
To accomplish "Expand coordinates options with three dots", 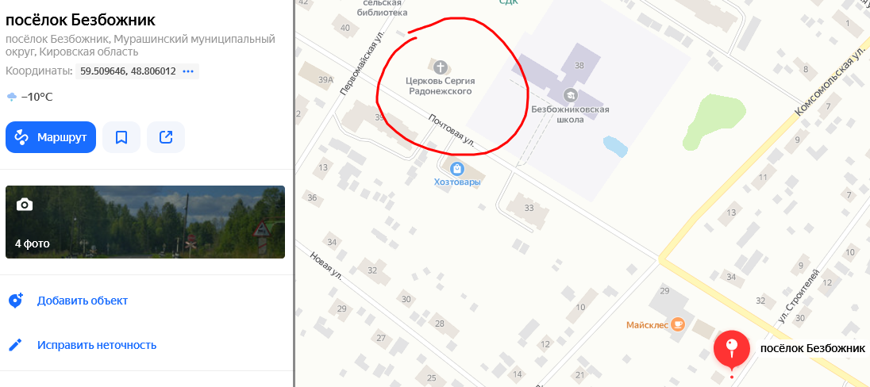I will (188, 71).
